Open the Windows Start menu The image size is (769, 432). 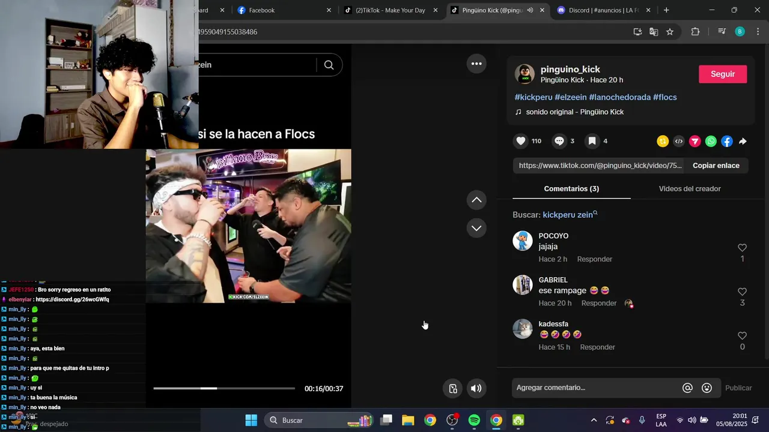click(x=251, y=420)
